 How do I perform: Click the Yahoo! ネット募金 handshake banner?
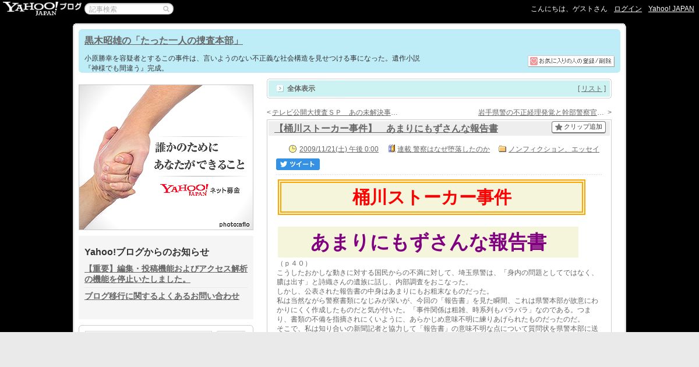pyautogui.click(x=166, y=157)
